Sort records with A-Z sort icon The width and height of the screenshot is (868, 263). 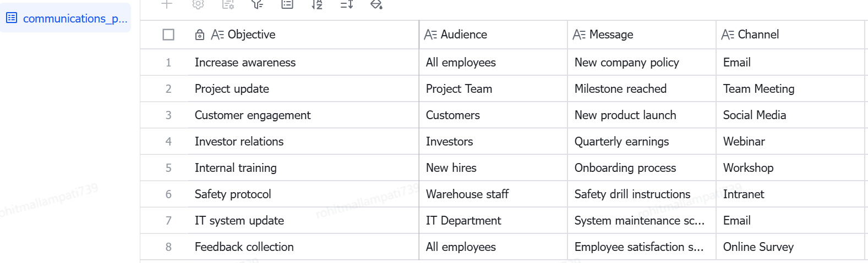317,4
